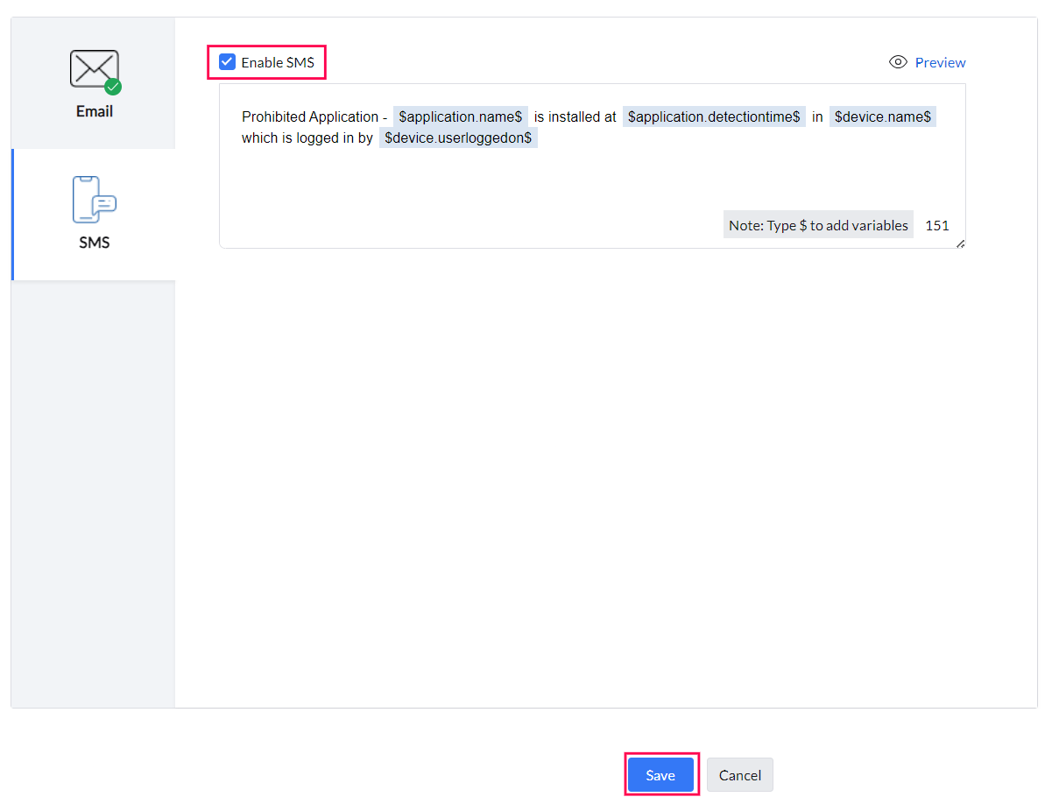Click the envelope image in the Email panel

(x=93, y=69)
